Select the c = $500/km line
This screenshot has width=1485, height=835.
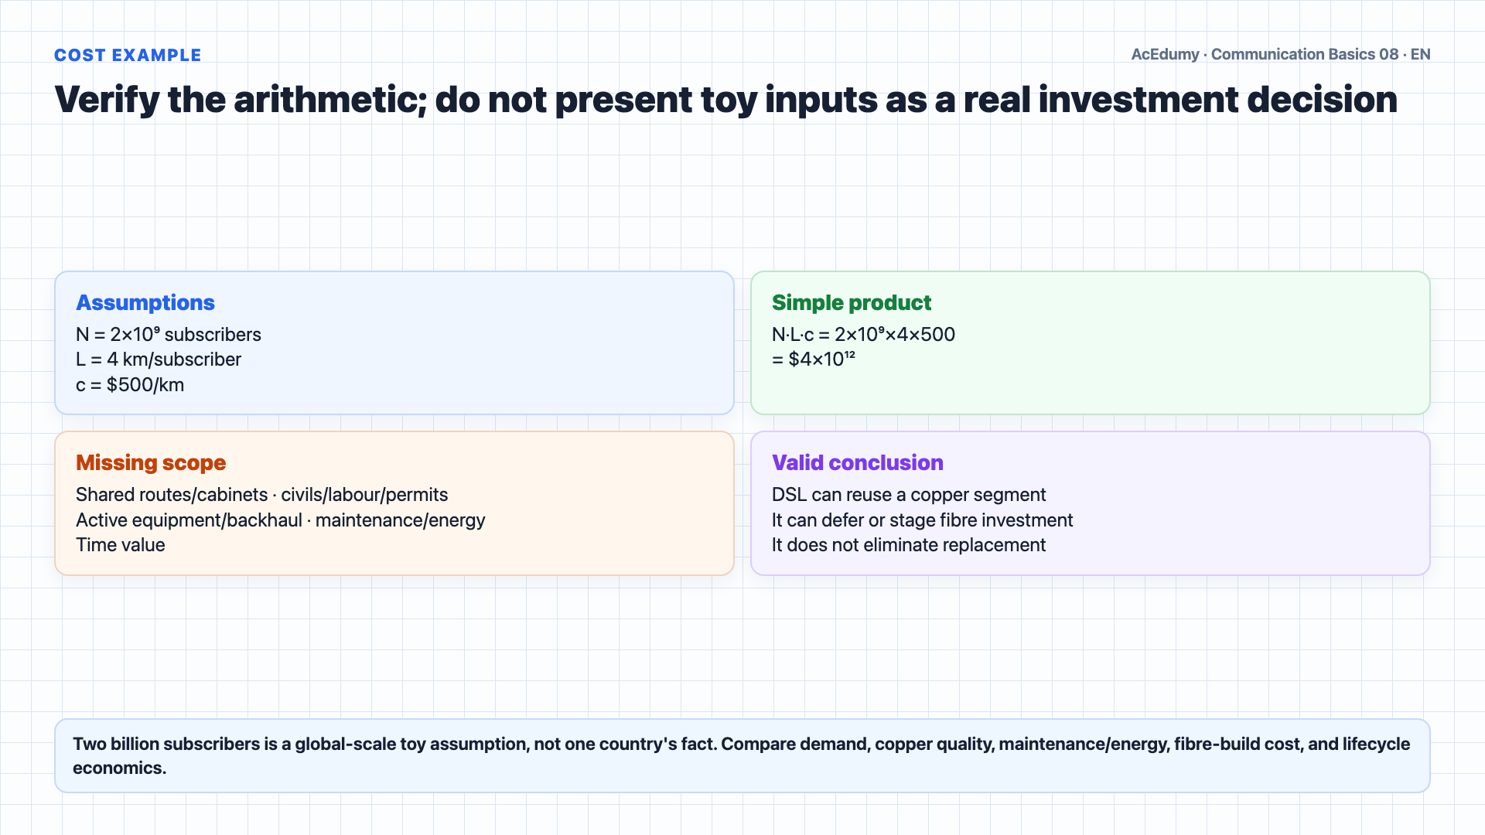(x=130, y=385)
